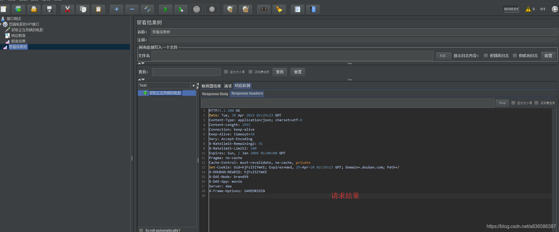The width and height of the screenshot is (559, 232).
Task: Open Help with question mark icon
Action: [x=313, y=9]
